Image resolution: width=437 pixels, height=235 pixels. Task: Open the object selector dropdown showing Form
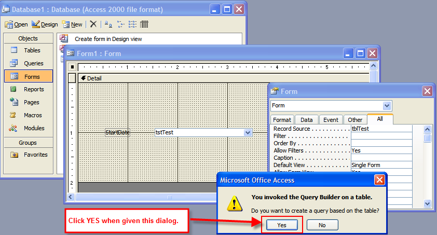[x=387, y=106]
